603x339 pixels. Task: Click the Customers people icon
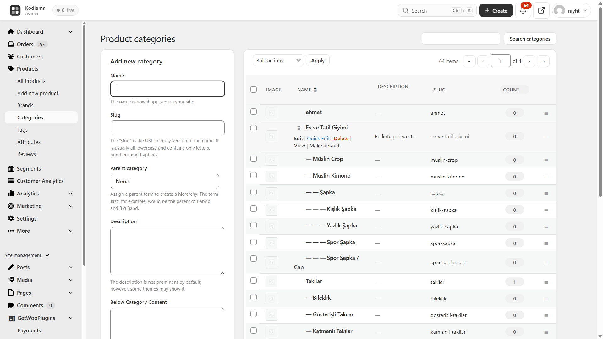(x=11, y=57)
